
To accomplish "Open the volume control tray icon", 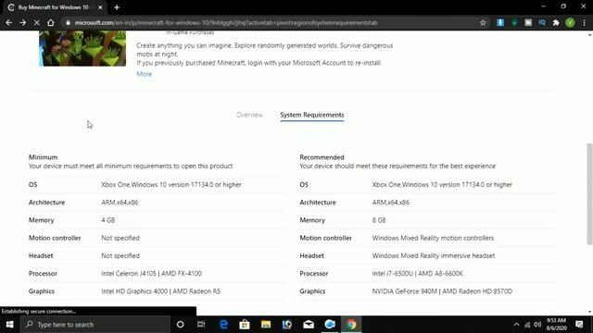I will pos(537,325).
